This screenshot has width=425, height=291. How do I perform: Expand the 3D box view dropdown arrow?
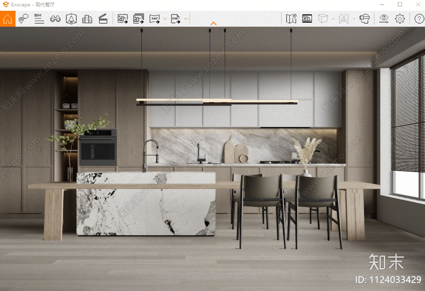tap(333, 19)
